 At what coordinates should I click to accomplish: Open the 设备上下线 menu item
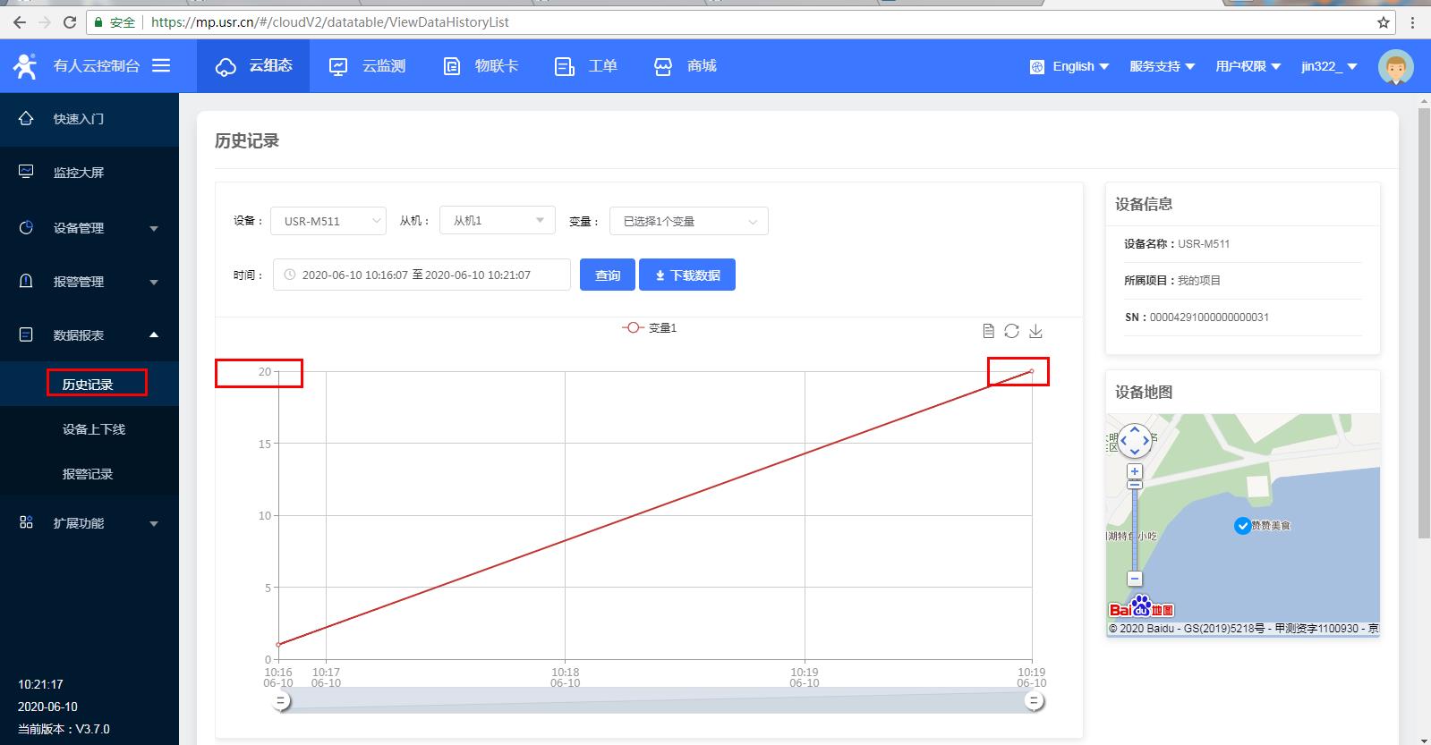[x=93, y=429]
